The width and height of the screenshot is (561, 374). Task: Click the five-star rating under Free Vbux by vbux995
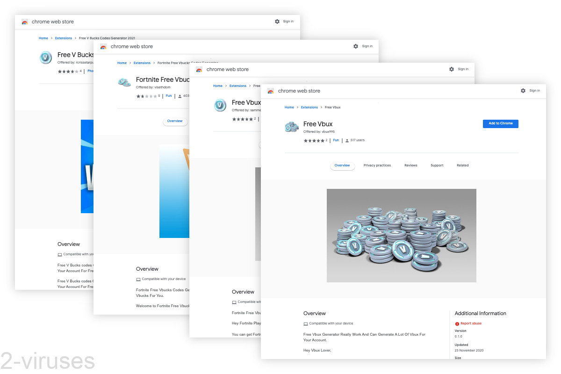(x=314, y=140)
